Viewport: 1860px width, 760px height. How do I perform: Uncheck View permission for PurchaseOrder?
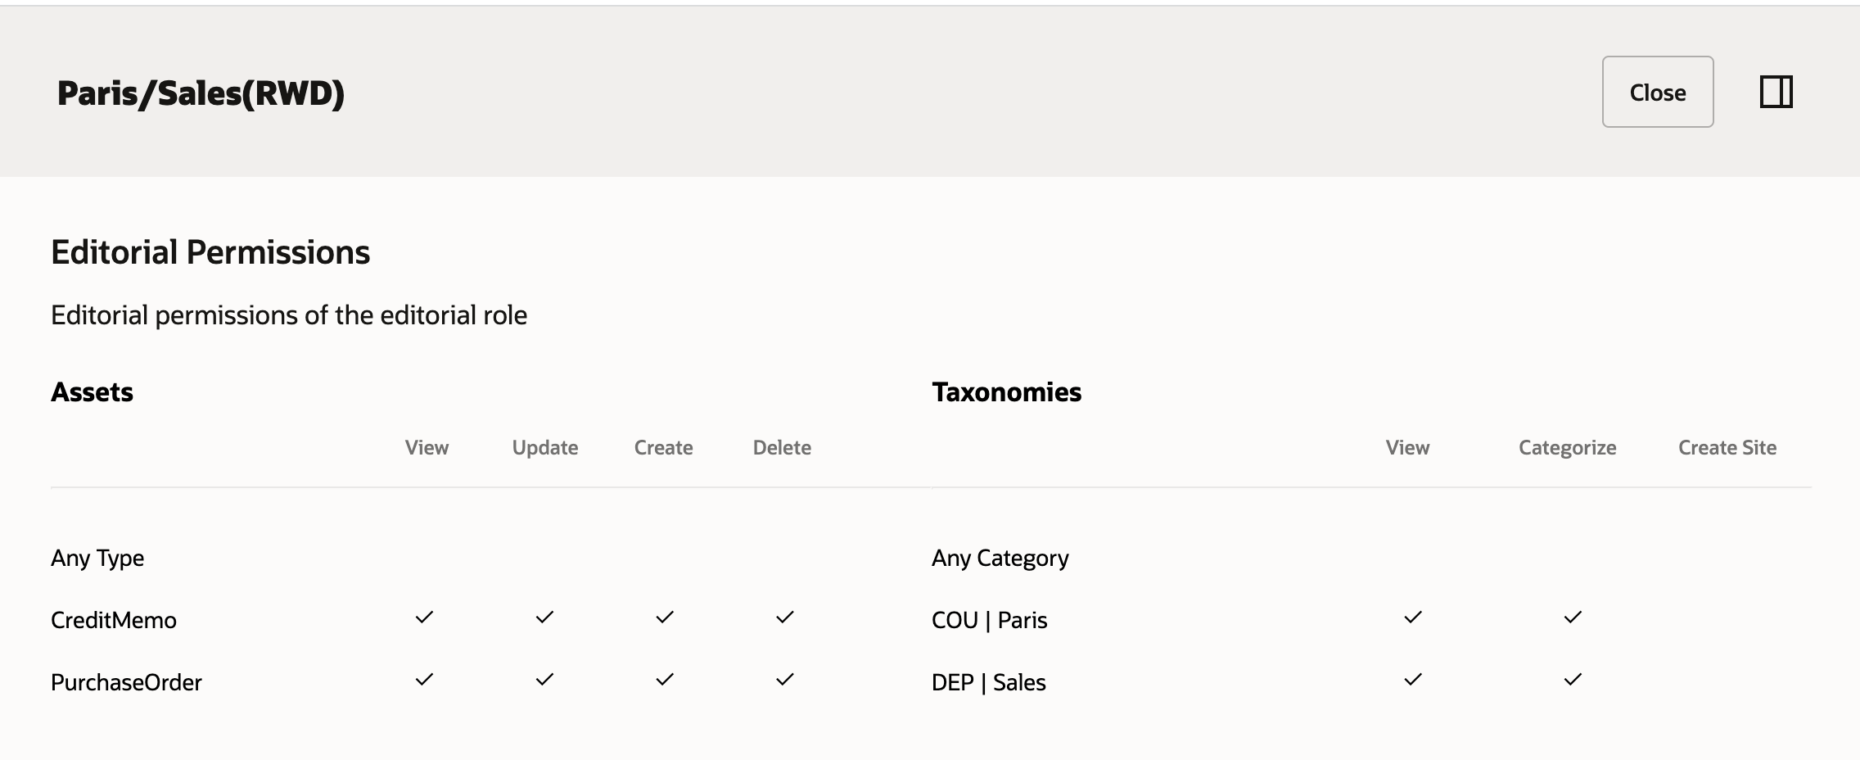pyautogui.click(x=425, y=681)
